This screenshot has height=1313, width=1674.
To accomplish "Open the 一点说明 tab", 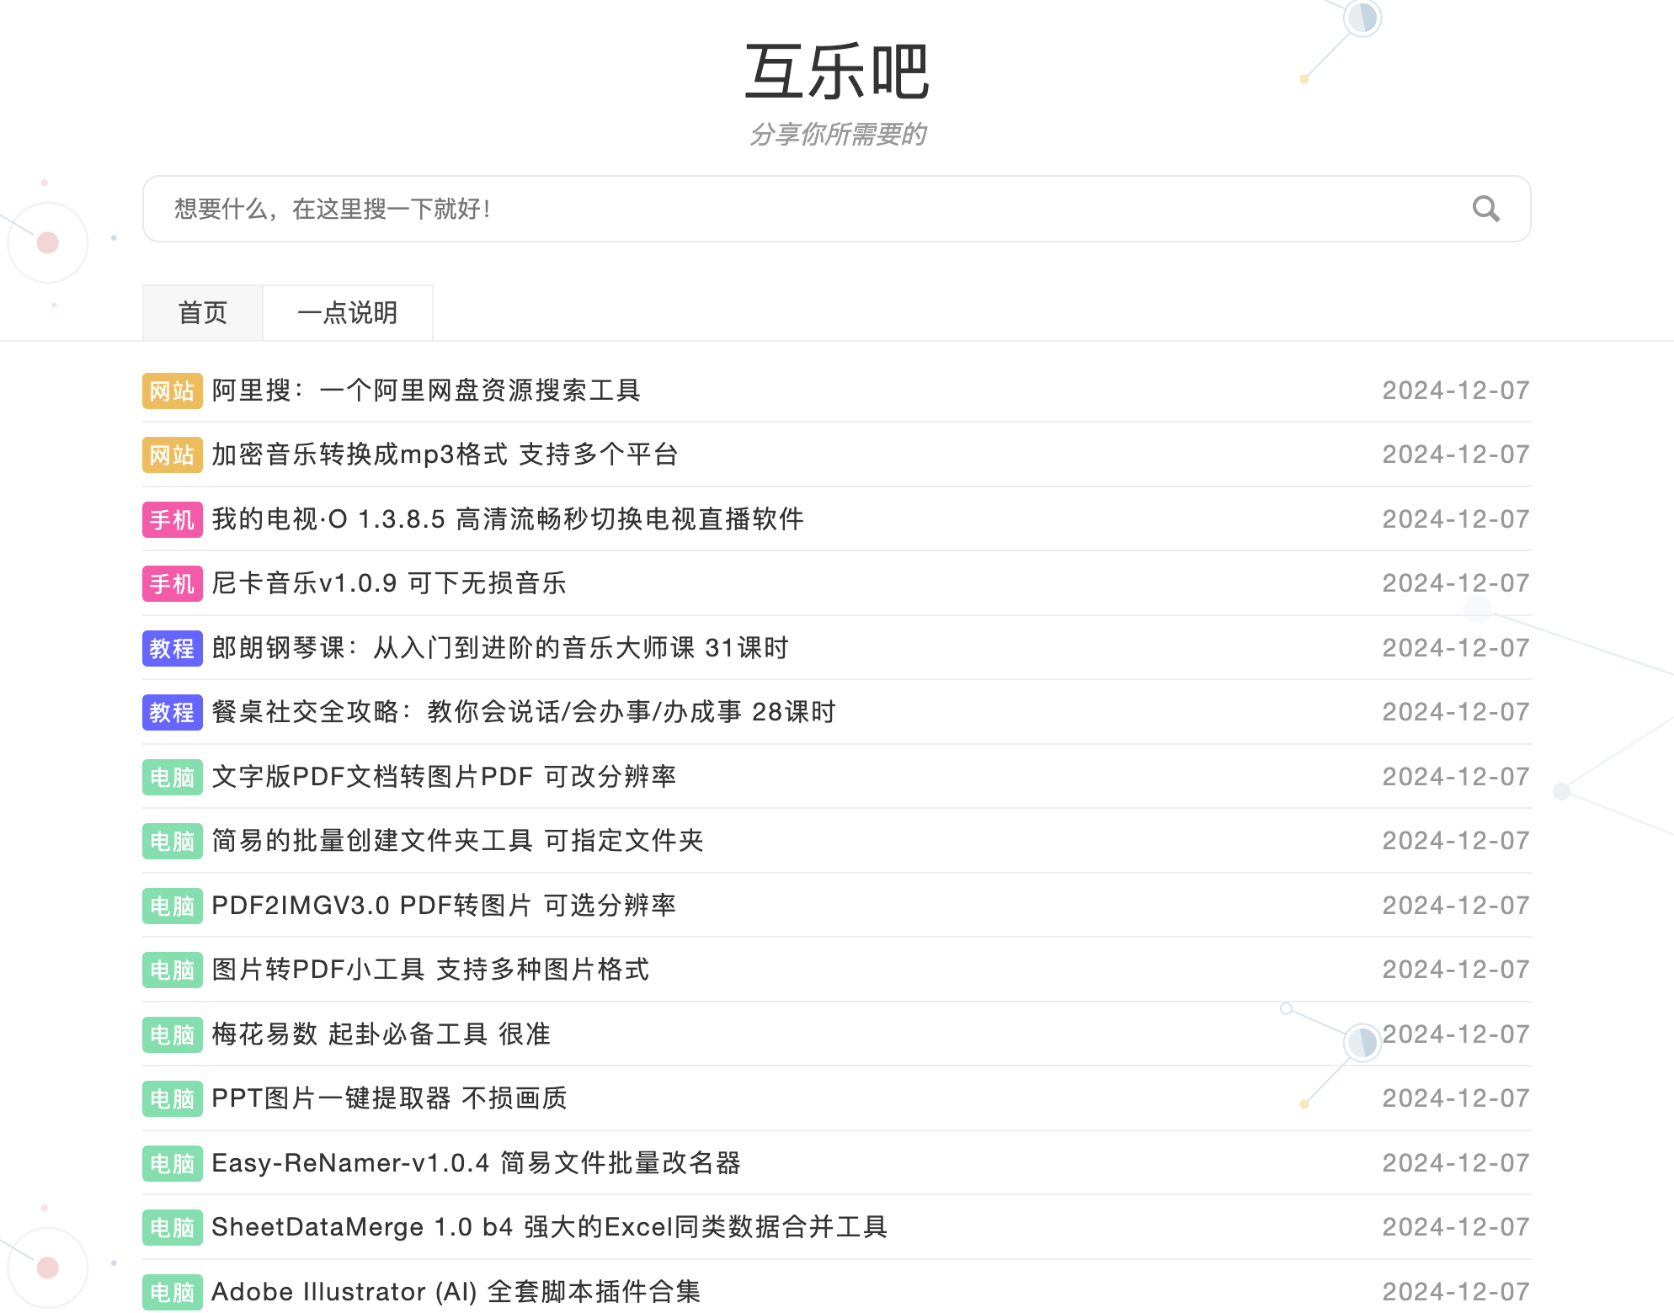I will [348, 313].
